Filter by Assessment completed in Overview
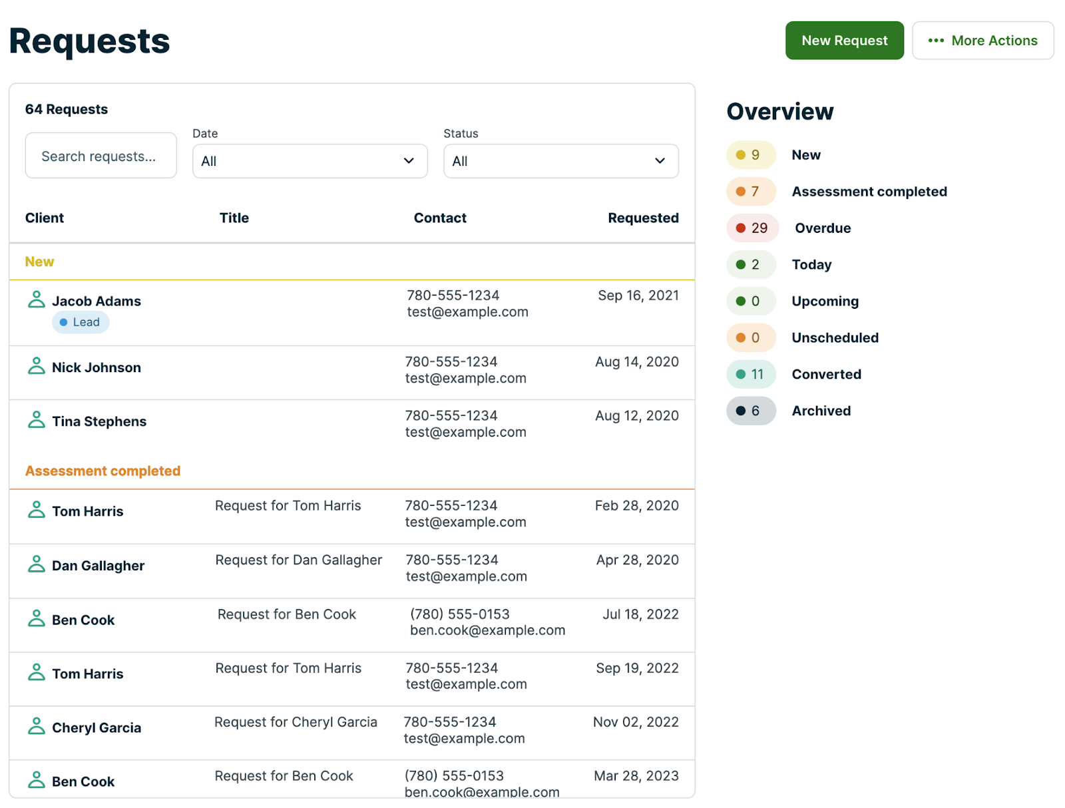Viewport: 1065px width, 808px height. [869, 192]
